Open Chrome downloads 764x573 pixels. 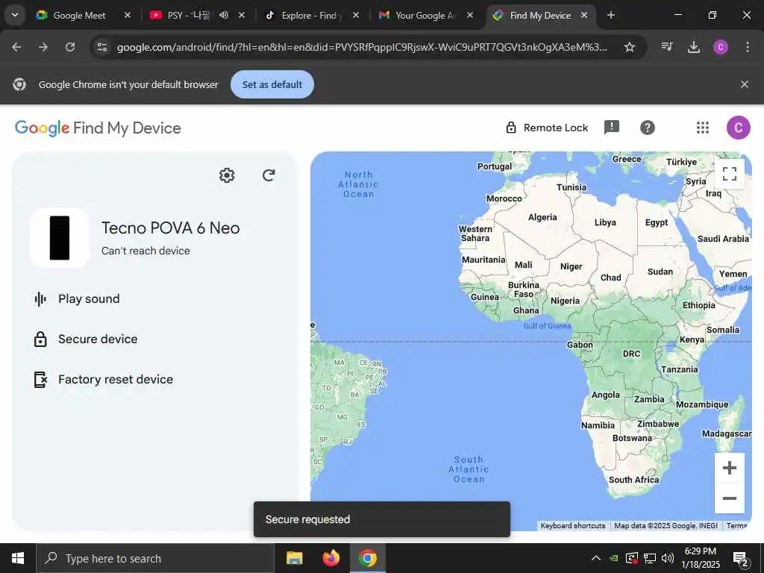[x=694, y=47]
